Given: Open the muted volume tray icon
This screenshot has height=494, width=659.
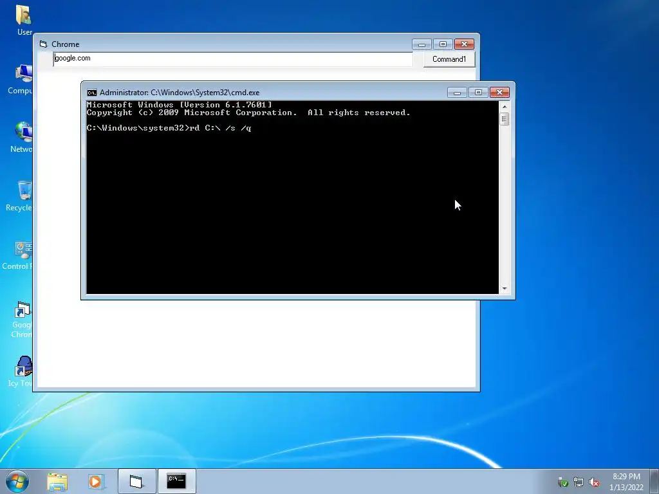Looking at the screenshot, I should point(594,482).
